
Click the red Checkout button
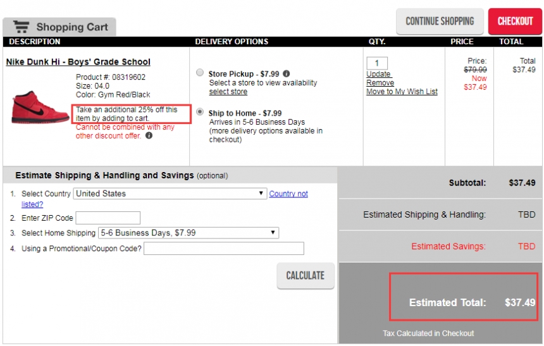coord(515,21)
